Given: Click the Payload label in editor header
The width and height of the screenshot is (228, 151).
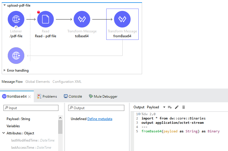Looking at the screenshot, I should pos(153,107).
